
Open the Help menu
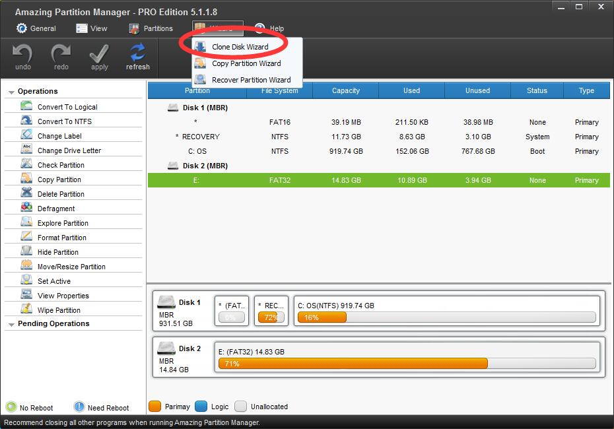coord(269,28)
